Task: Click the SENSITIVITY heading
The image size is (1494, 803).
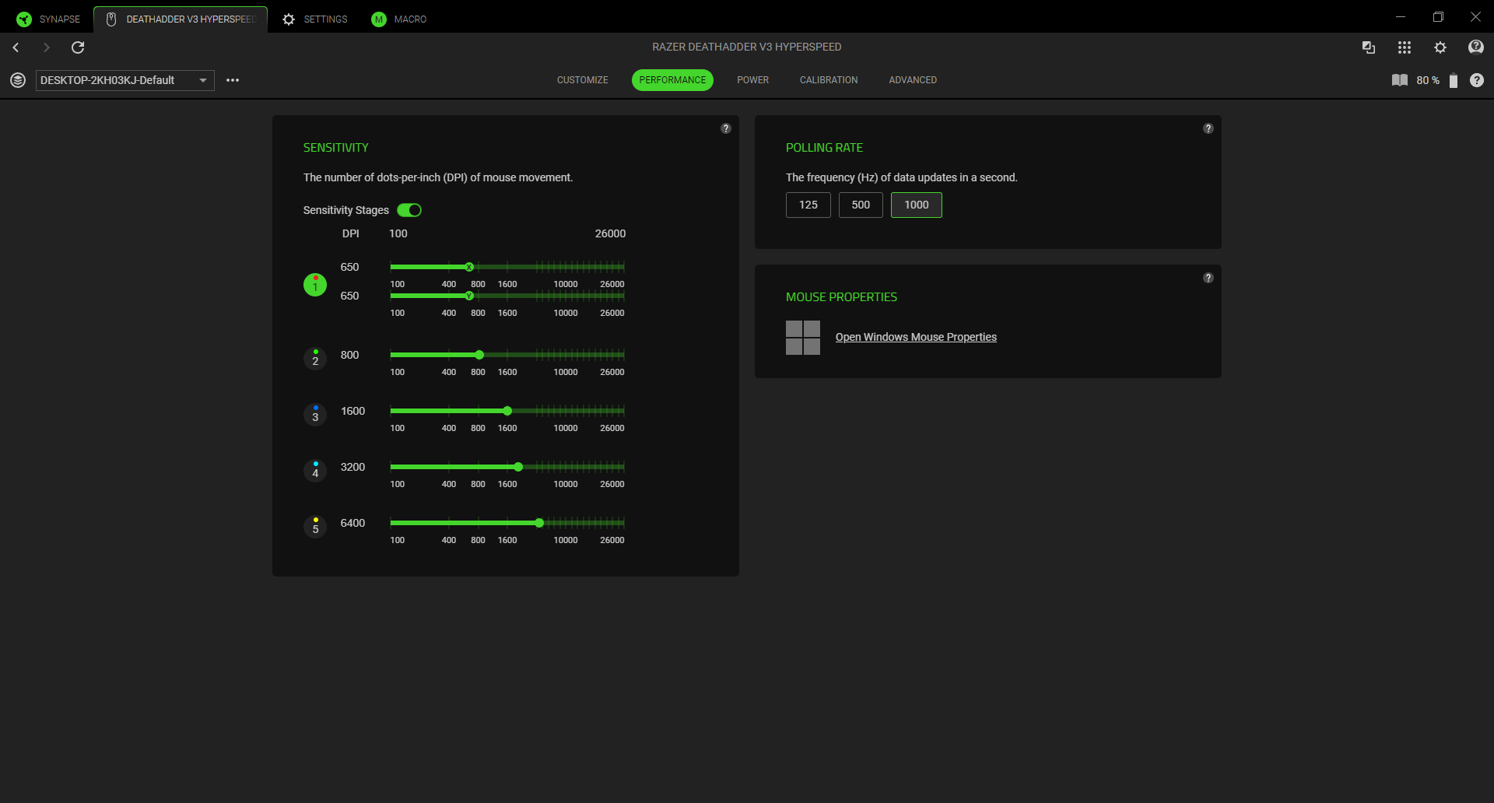Action: [336, 148]
